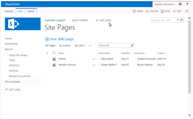The width and height of the screenshot is (193, 119).
Task: Click the Find a file magnifier icon
Action: (x=132, y=45)
